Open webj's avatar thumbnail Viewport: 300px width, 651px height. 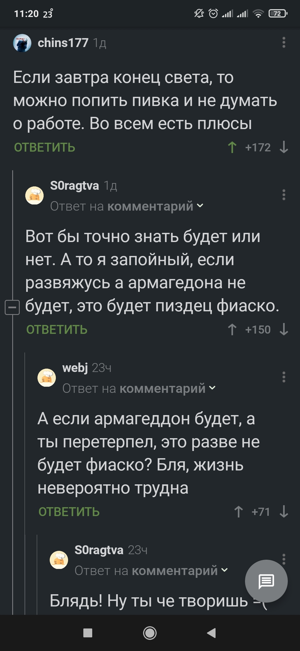[x=47, y=378]
